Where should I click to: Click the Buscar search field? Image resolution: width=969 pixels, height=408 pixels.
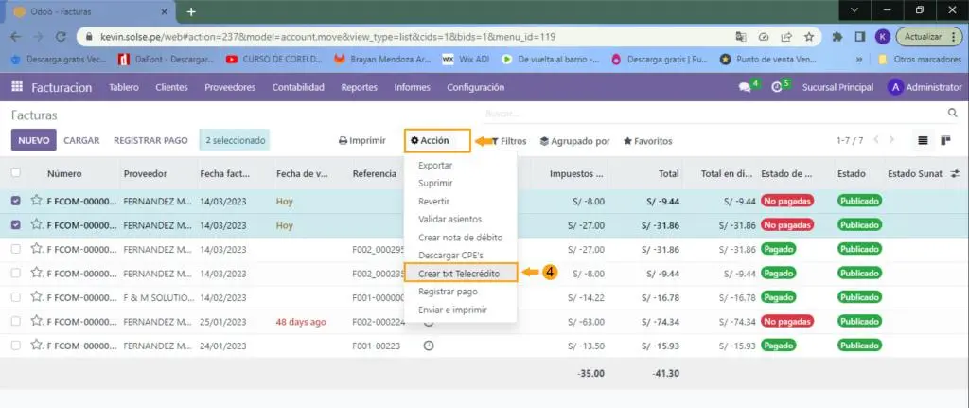(x=710, y=114)
